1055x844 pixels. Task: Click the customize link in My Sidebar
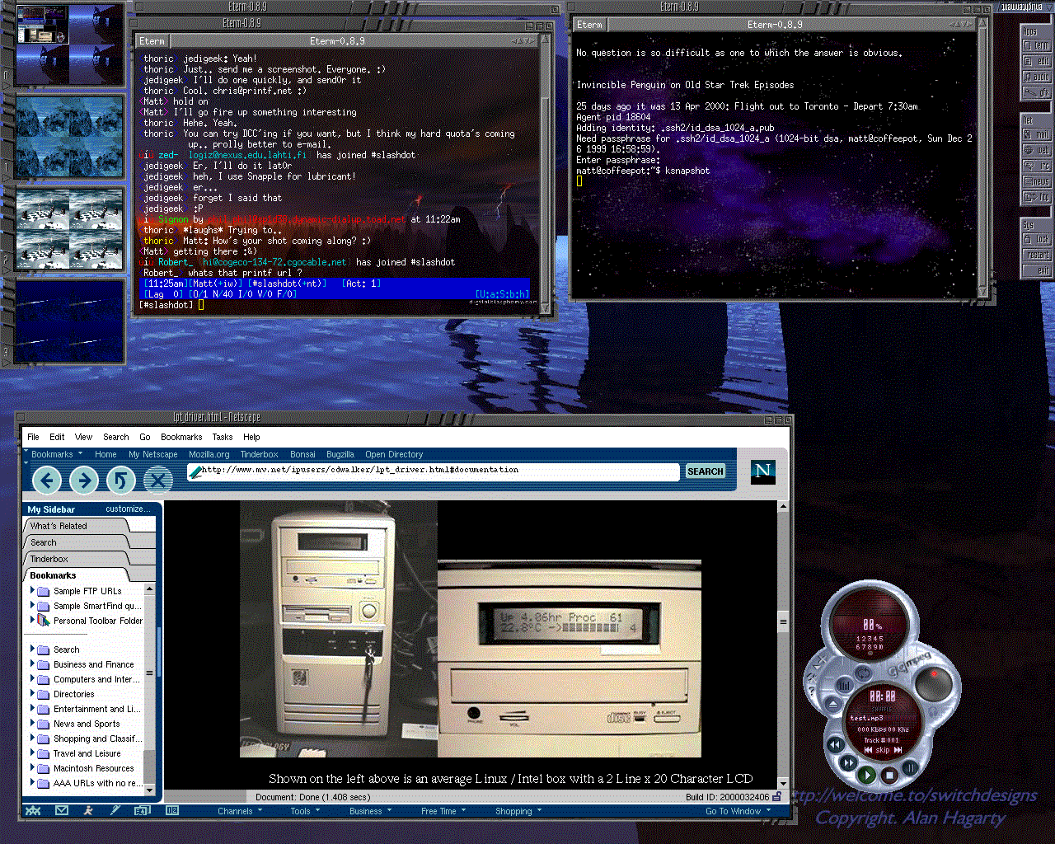tap(128, 509)
